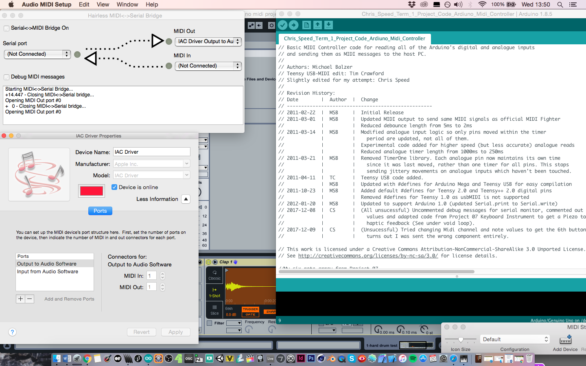Open Wi-Fi status in menu bar
This screenshot has width=586, height=366.
tap(482, 4)
